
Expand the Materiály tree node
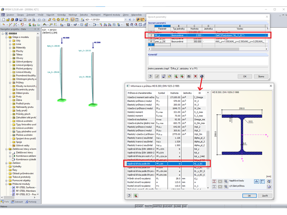(10, 48)
